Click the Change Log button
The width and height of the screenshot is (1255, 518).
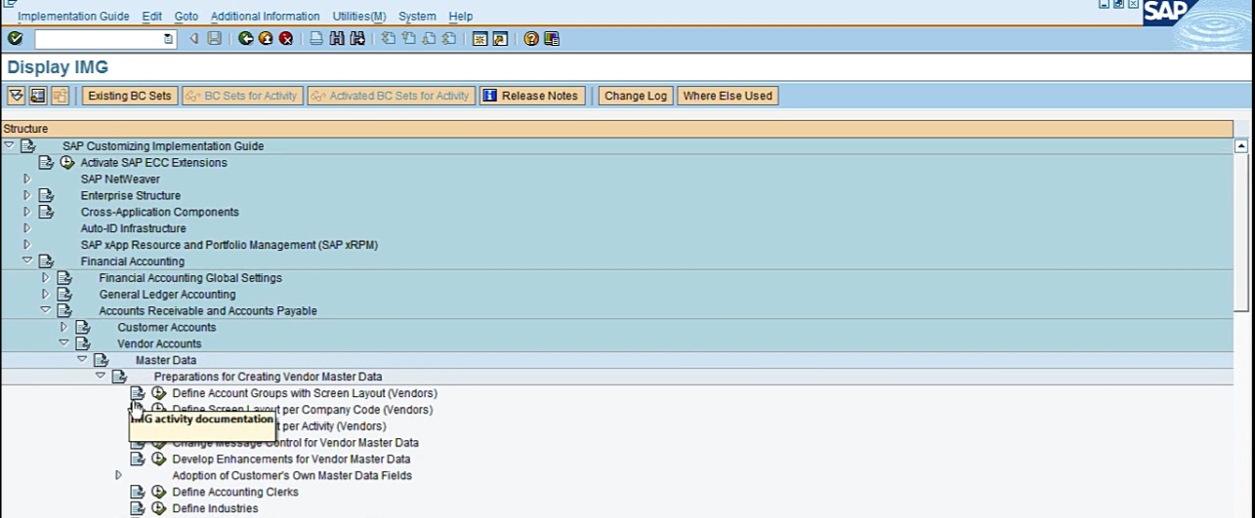[636, 96]
